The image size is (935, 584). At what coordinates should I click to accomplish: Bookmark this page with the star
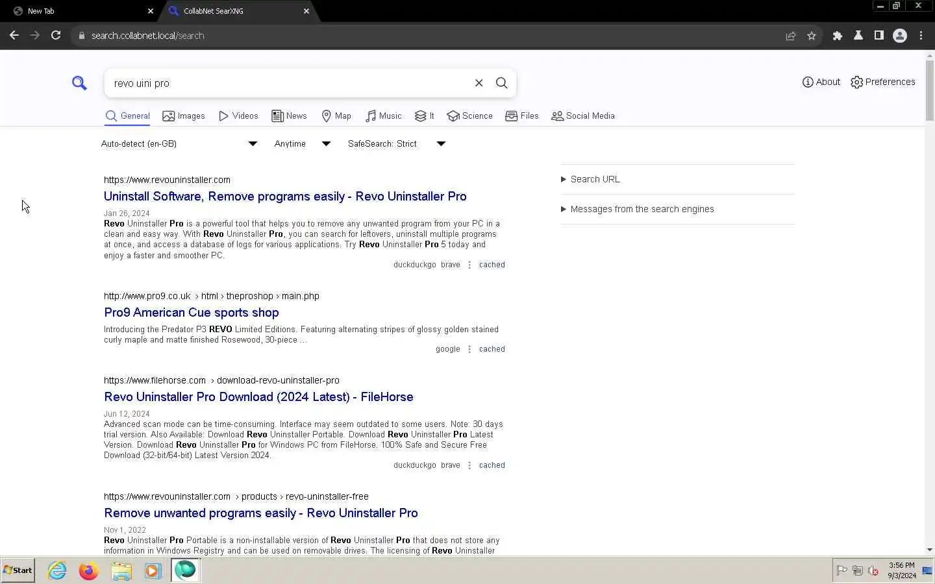point(812,36)
